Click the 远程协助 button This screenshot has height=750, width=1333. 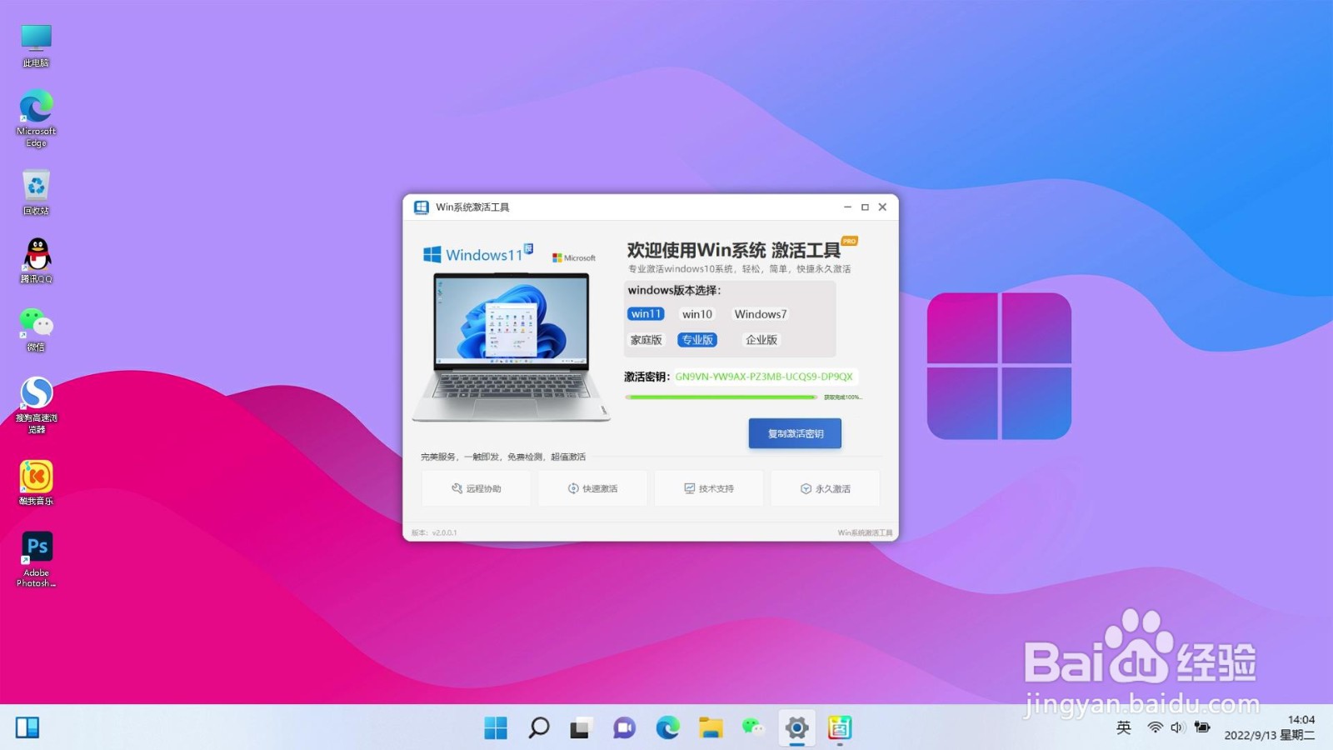pyautogui.click(x=476, y=488)
